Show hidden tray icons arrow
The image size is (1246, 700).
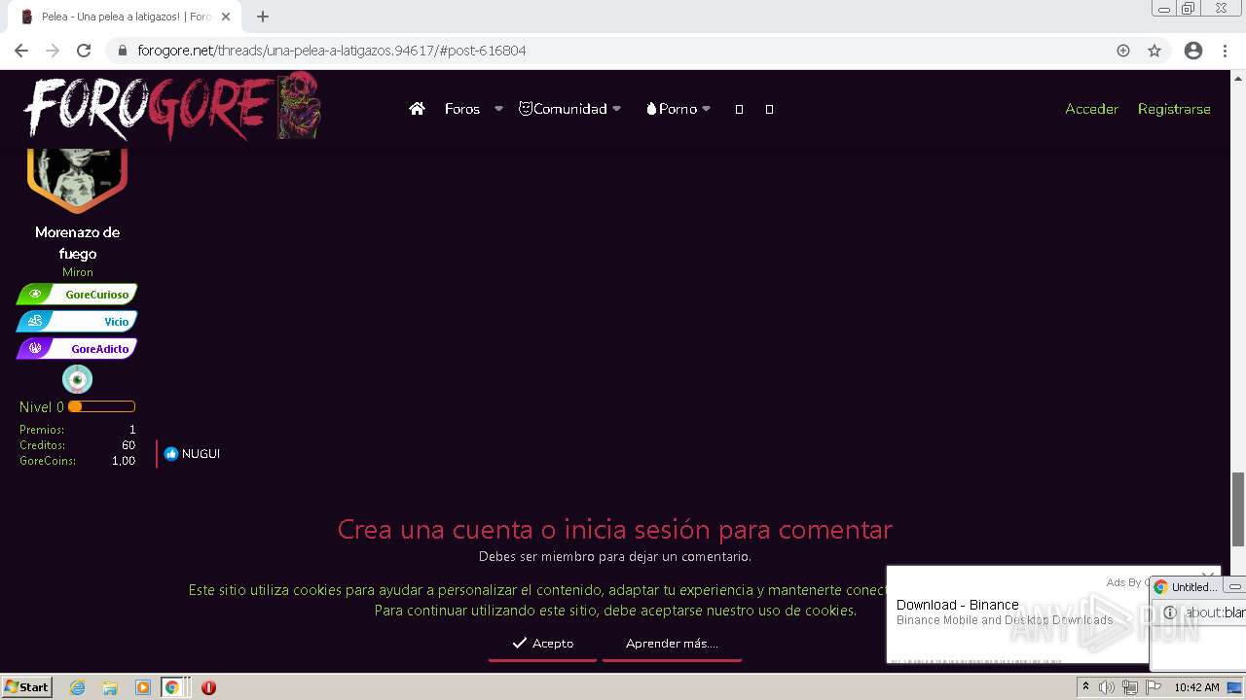1085,687
